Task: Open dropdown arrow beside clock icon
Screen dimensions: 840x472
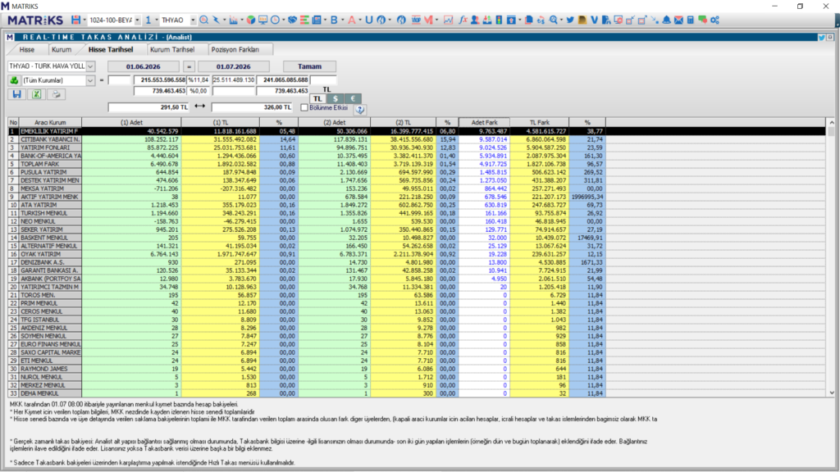Action: tap(283, 20)
